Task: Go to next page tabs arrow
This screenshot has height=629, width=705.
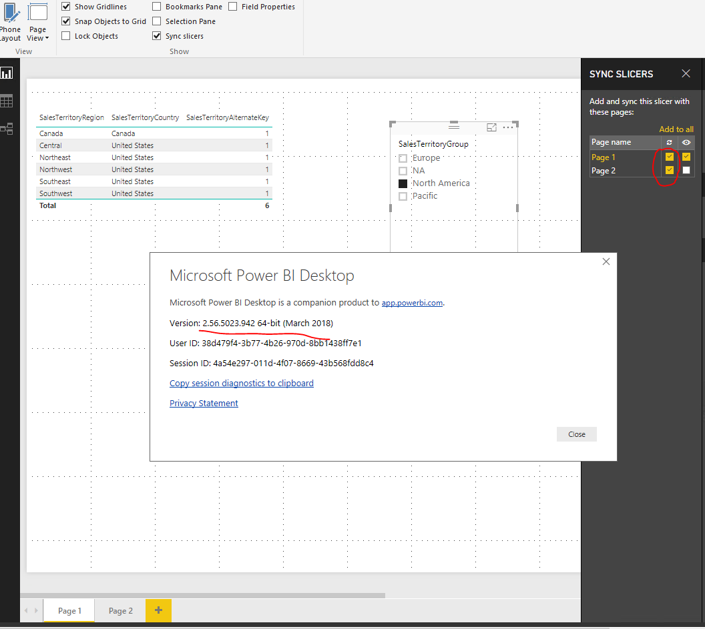Action: tap(36, 610)
